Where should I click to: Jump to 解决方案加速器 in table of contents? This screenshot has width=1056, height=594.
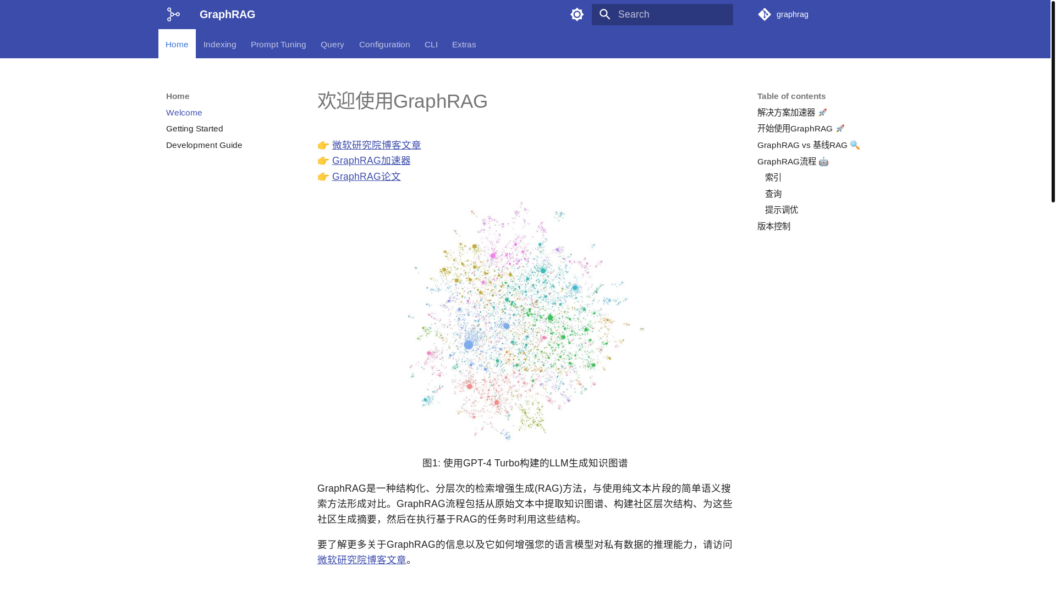click(x=792, y=112)
